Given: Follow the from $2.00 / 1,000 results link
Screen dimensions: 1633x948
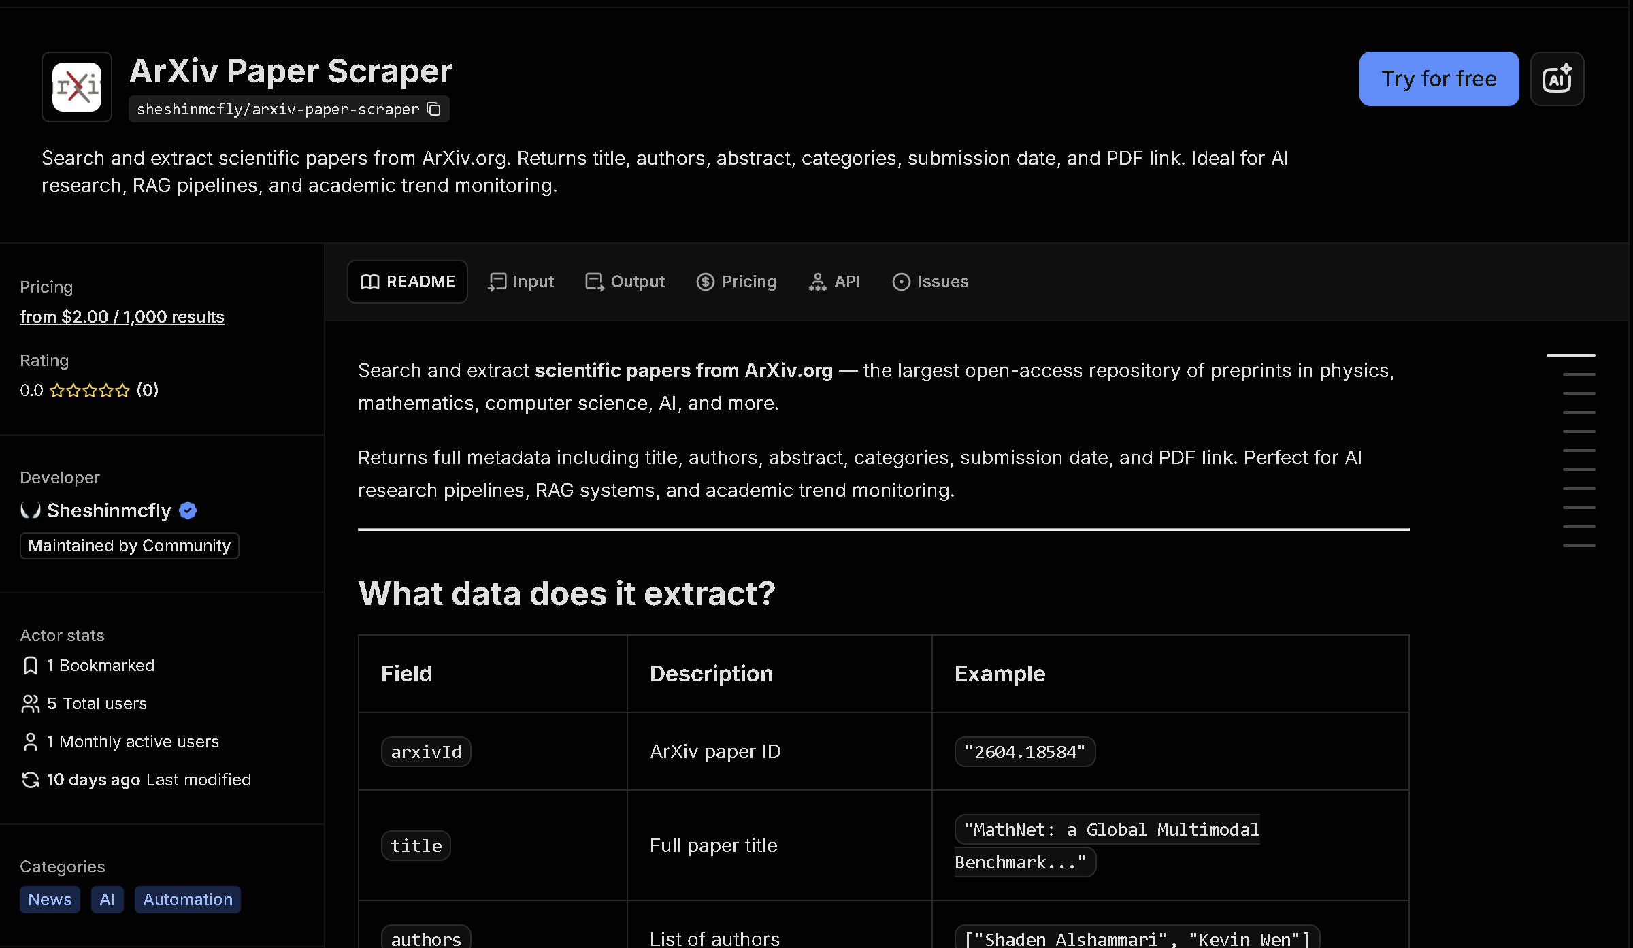Looking at the screenshot, I should pos(122,317).
